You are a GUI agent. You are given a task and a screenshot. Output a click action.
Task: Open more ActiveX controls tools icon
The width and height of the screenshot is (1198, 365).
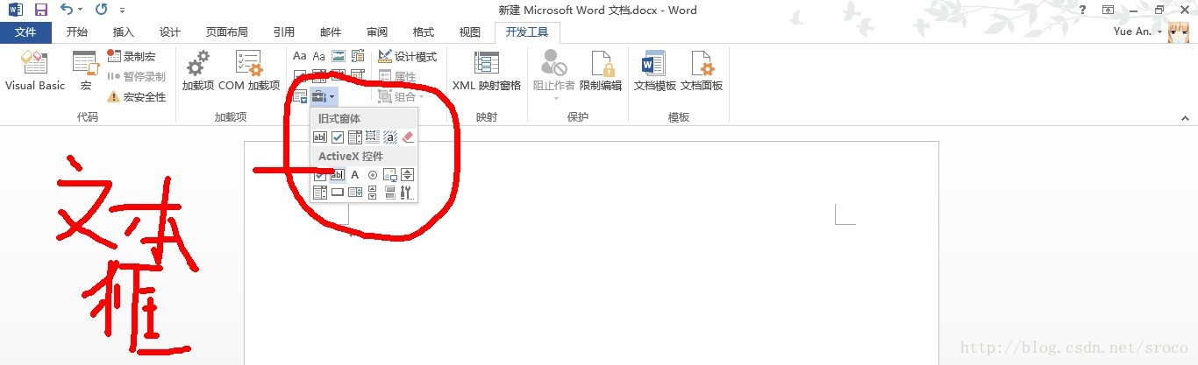click(x=407, y=193)
